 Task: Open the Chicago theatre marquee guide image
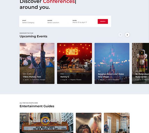(46, 123)
